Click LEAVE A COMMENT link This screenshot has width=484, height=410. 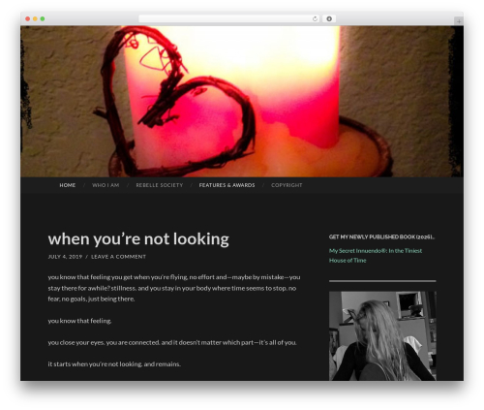118,257
